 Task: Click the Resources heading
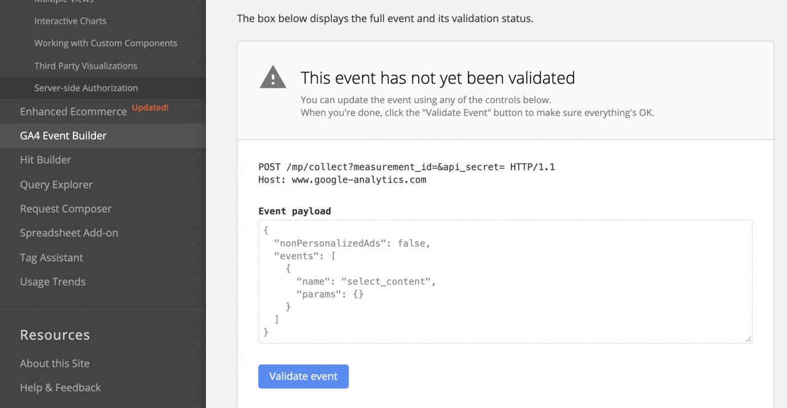(x=55, y=335)
